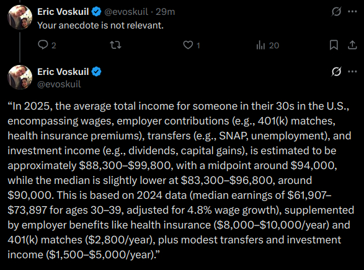Click the 'Eric Voskuil' name on the main tweet
The height and width of the screenshot is (270, 364).
pos(63,72)
